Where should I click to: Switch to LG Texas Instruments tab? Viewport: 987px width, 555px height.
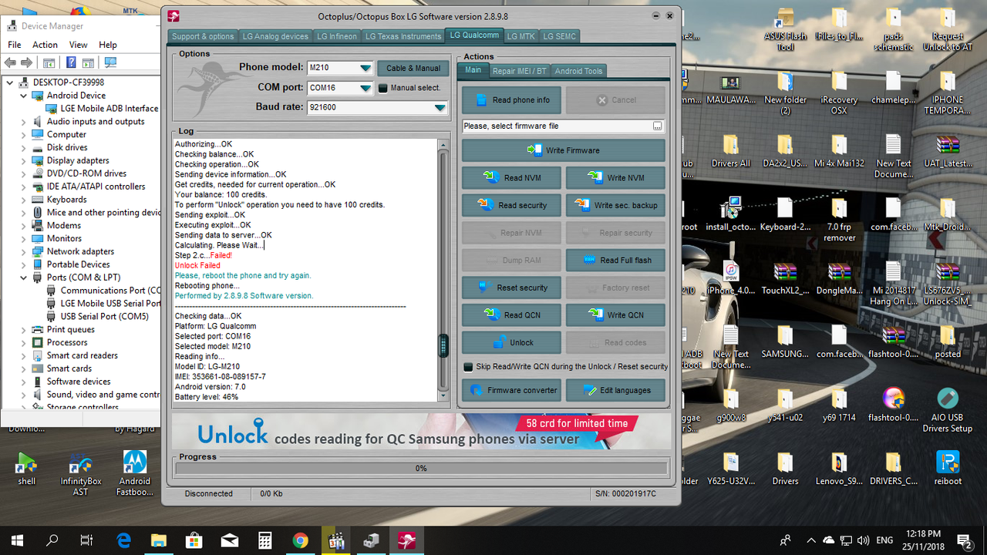click(x=403, y=36)
